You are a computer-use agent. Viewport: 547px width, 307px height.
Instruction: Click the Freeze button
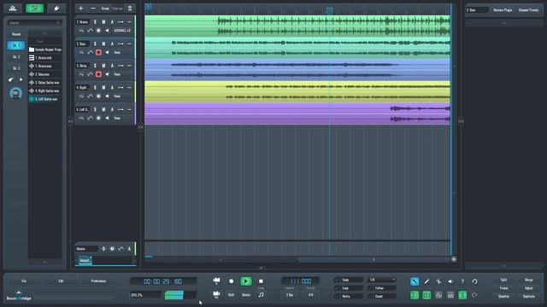[x=503, y=288]
